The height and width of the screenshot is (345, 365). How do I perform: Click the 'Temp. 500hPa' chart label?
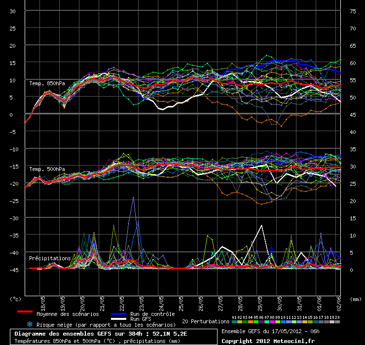(x=47, y=169)
